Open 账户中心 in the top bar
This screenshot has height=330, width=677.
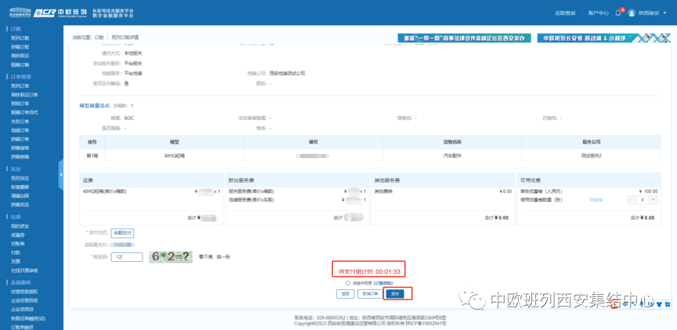[599, 13]
